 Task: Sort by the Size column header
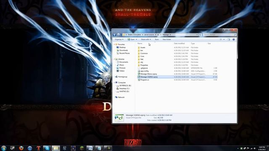[209, 44]
